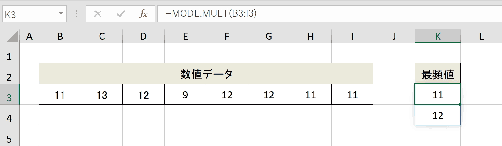Screen dimensions: 502x146
Task: Select column K header
Action: click(x=438, y=36)
